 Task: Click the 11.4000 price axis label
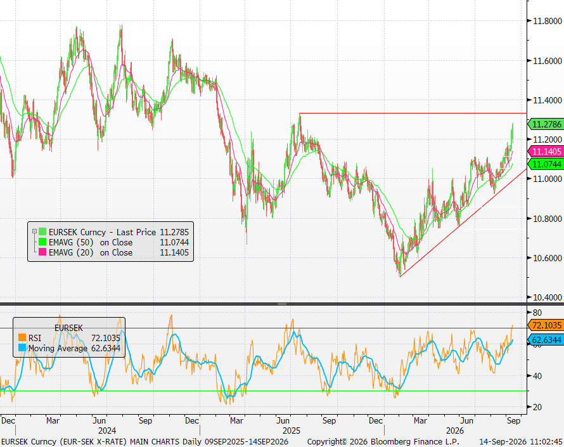[547, 100]
